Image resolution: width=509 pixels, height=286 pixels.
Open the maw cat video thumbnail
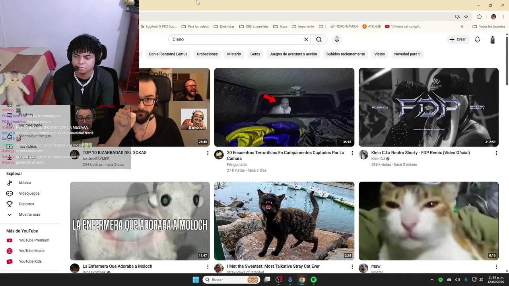click(429, 221)
